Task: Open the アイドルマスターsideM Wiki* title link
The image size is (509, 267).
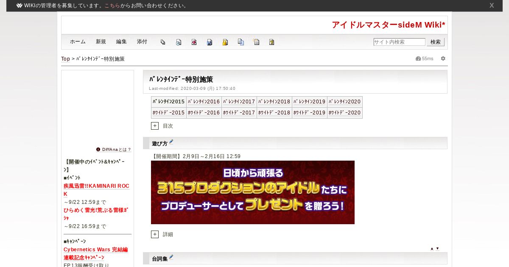Action: [x=389, y=25]
